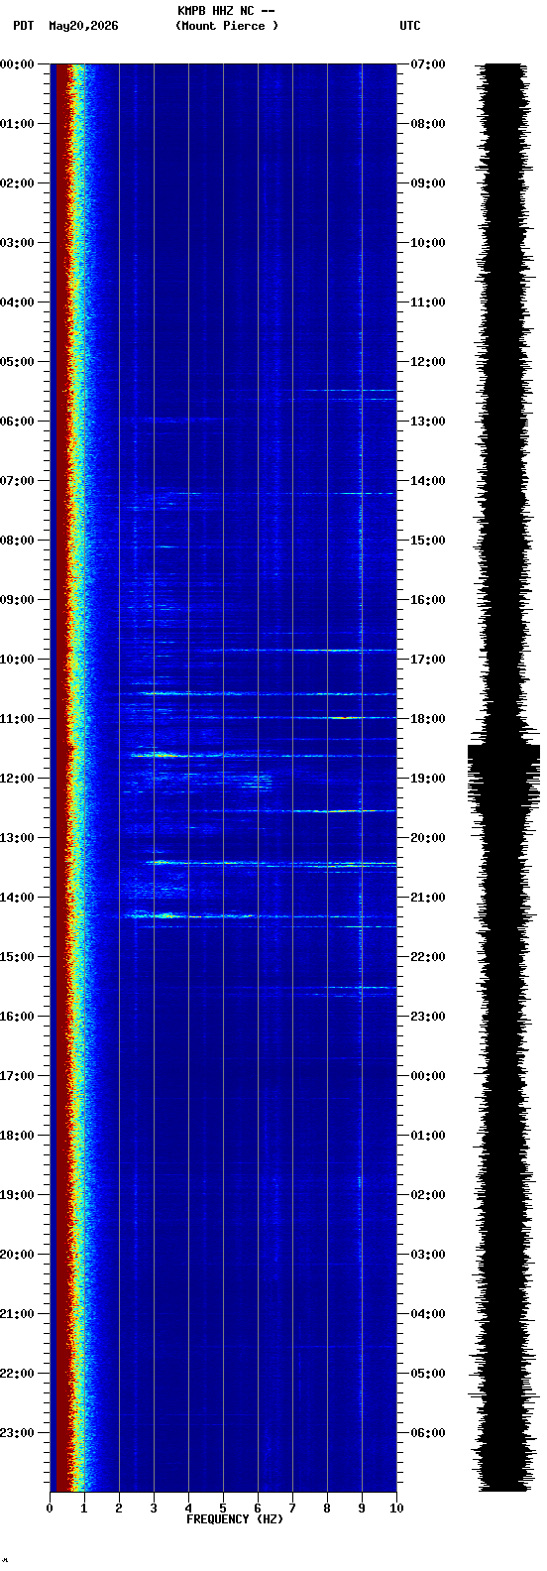Pick the 12:00 label on UTC axis
547x1571 pixels.
pos(427,362)
